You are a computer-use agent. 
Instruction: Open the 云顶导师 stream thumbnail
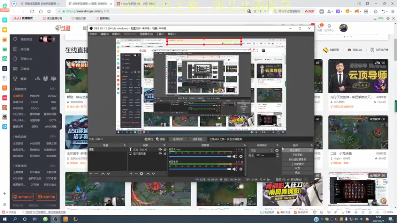pos(358,76)
